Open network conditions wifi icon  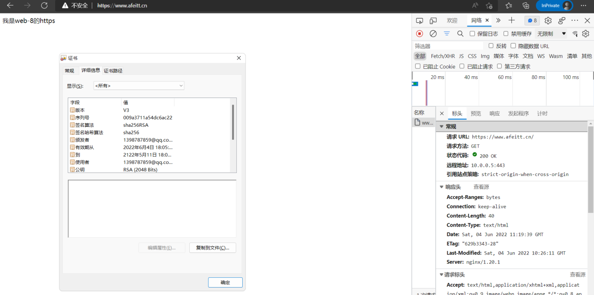coord(575,33)
